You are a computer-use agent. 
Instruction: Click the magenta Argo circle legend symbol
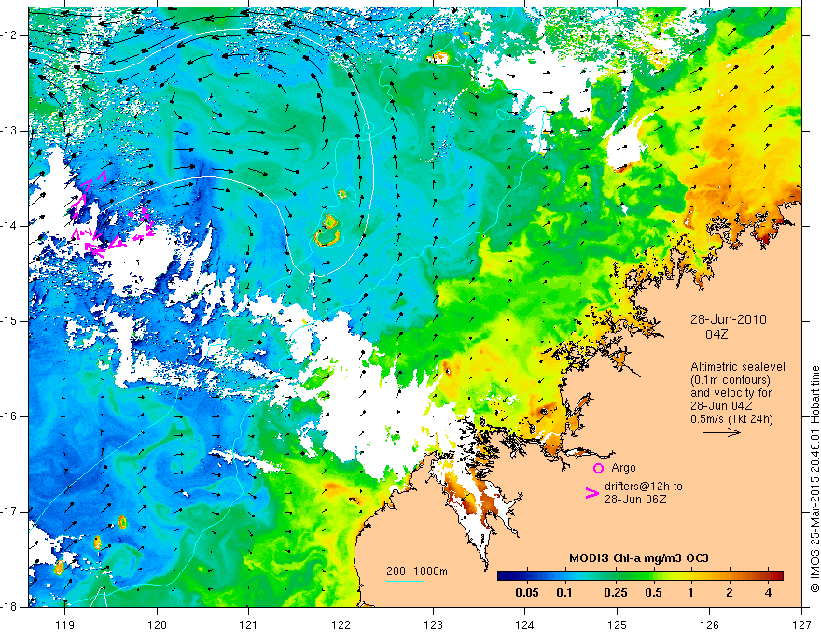(598, 468)
